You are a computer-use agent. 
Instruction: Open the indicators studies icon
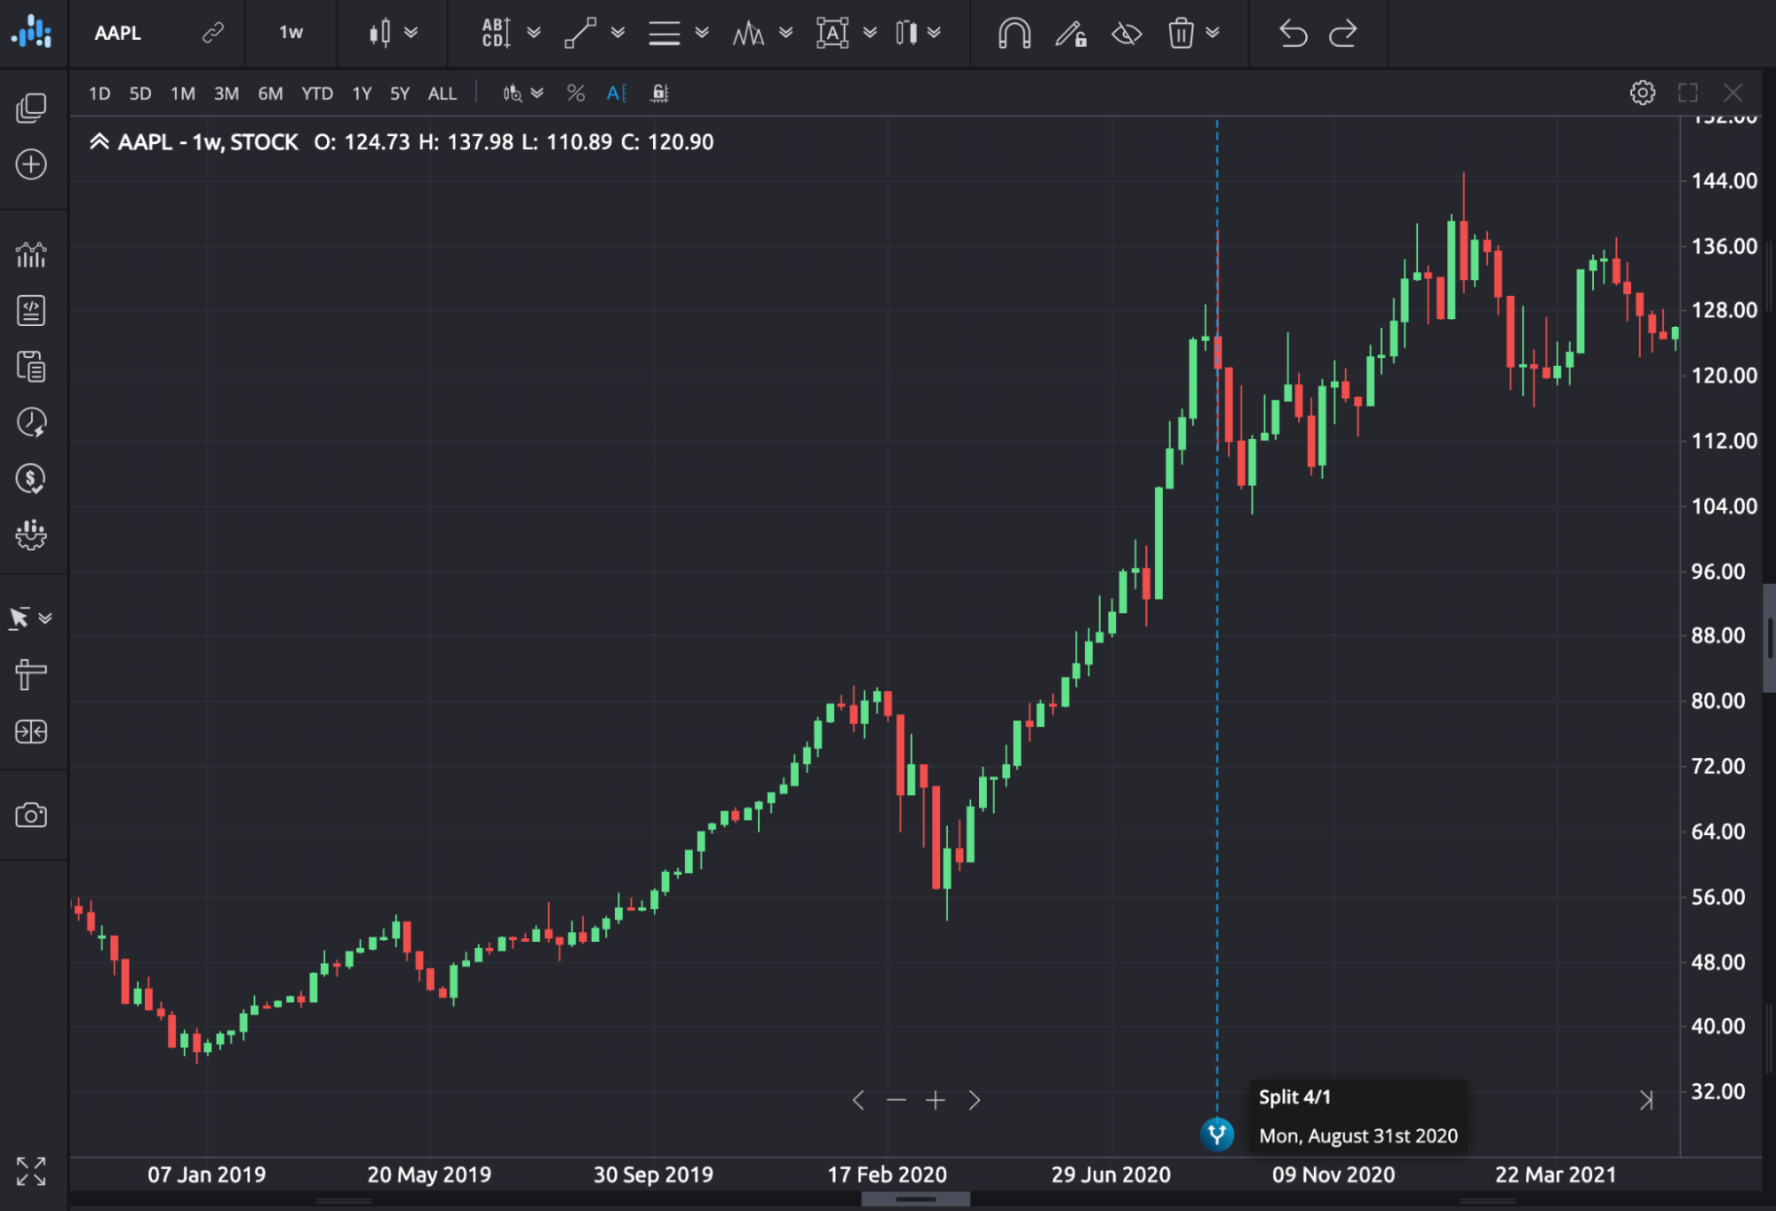click(31, 255)
